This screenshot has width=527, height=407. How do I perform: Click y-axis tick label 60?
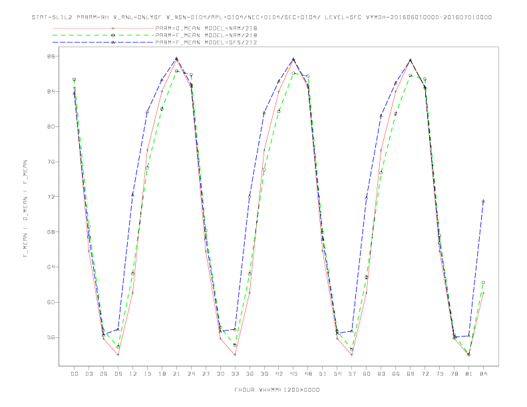tap(51, 302)
